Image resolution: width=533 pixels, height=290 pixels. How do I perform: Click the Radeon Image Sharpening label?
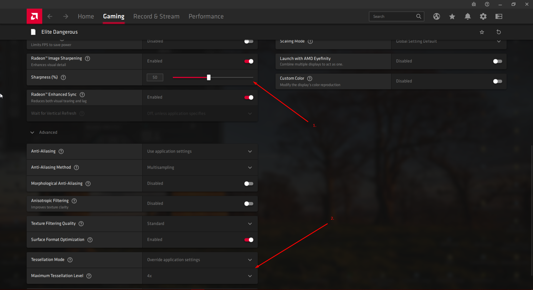point(56,58)
